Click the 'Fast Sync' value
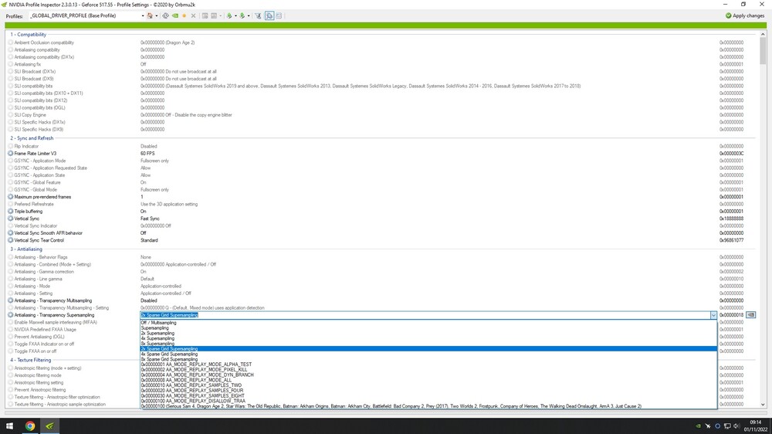 [150, 219]
